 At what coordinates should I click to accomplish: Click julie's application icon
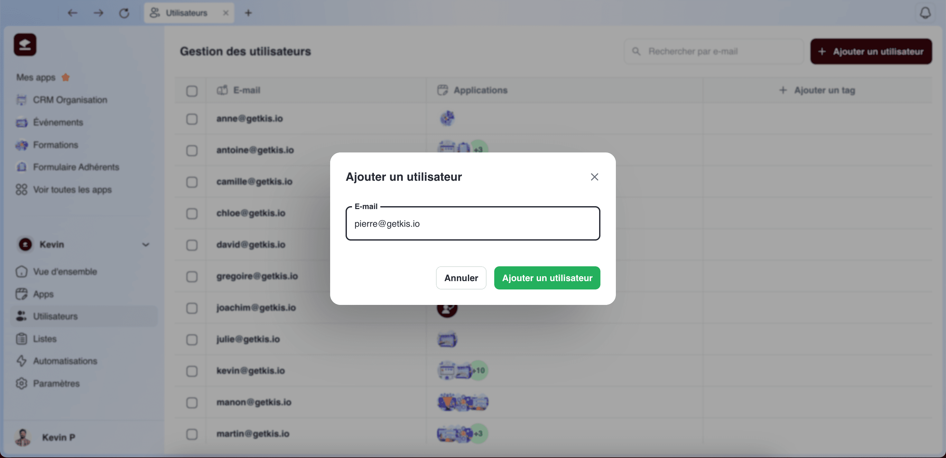447,339
